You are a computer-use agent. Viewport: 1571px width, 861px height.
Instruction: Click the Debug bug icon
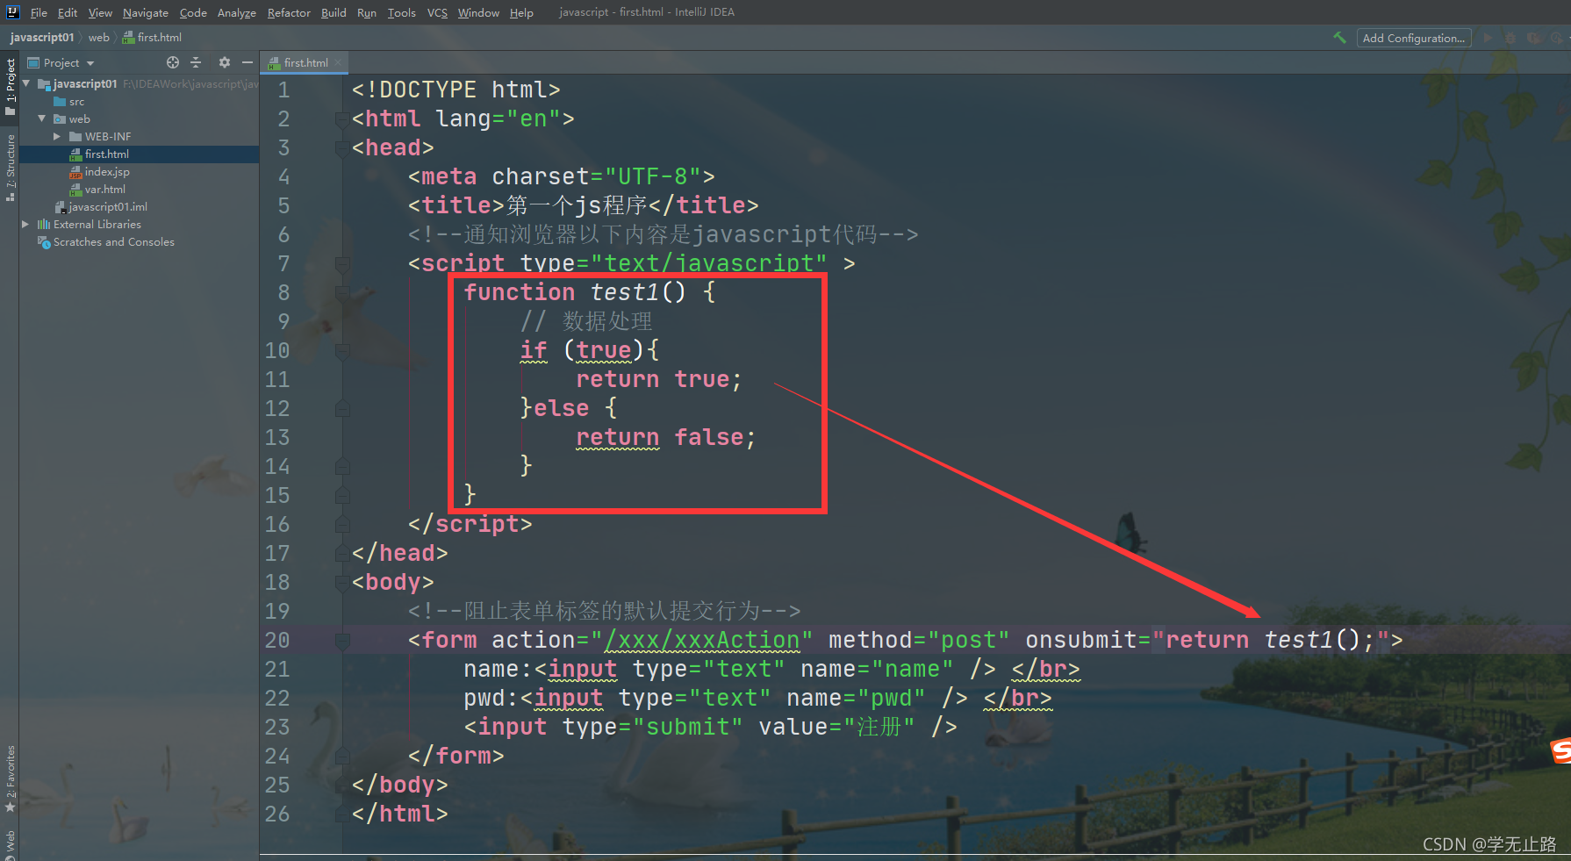(1510, 38)
